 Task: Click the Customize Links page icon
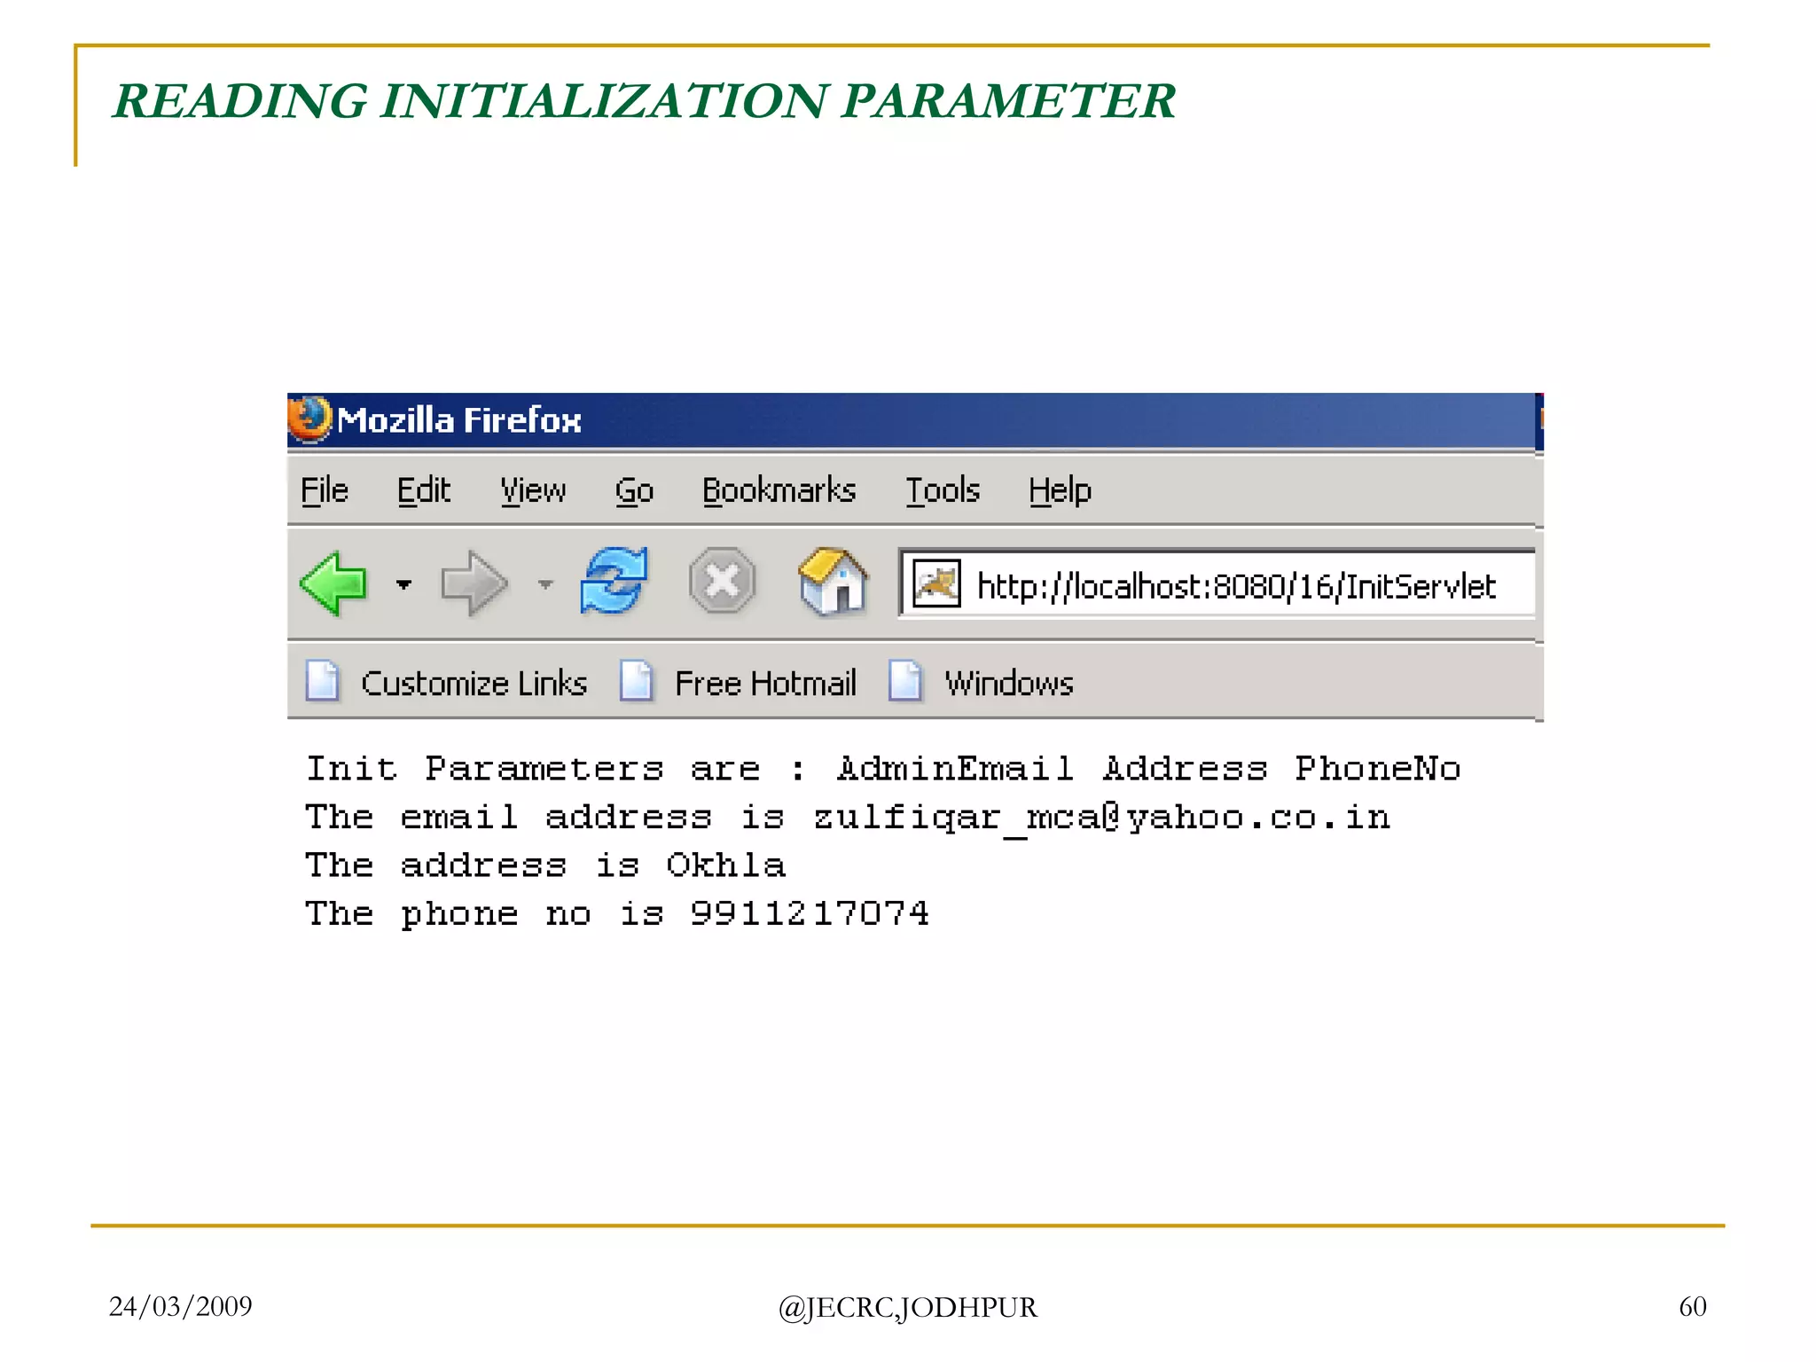pos(322,682)
